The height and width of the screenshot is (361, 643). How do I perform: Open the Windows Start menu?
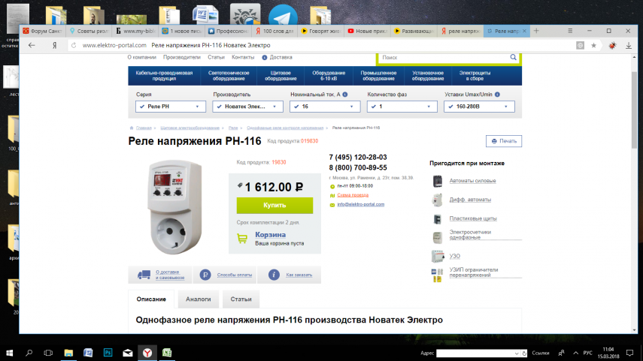tap(10, 353)
